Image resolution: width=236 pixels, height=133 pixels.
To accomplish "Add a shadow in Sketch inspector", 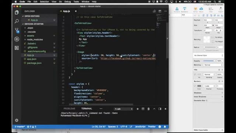I will (222, 93).
